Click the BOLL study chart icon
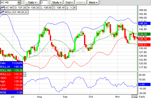Viewport: 151px width, 98px height. (x=3, y=12)
